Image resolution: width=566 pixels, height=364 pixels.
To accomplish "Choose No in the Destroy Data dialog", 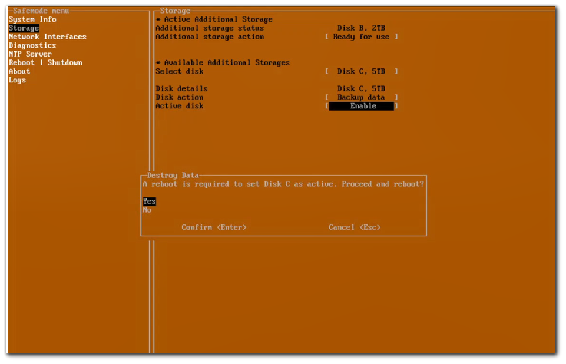I will [x=147, y=210].
